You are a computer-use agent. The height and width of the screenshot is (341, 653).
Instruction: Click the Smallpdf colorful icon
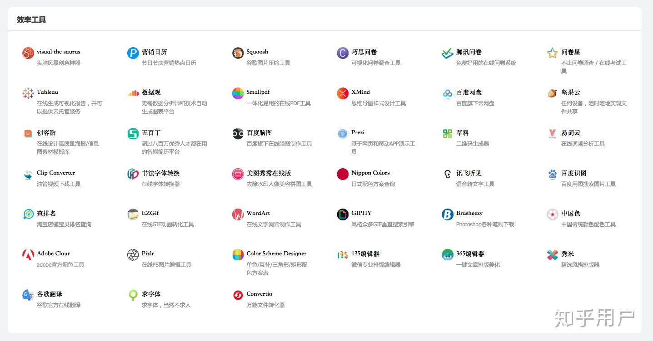click(238, 93)
